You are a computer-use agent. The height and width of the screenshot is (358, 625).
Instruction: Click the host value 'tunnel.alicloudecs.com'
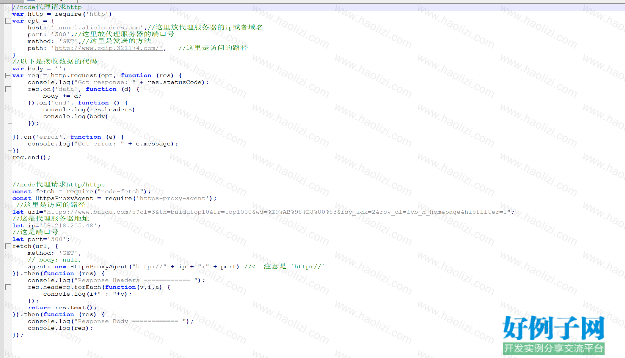click(97, 28)
